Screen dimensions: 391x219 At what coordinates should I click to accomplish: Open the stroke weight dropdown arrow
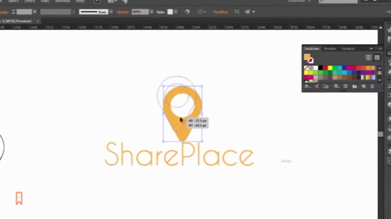pos(35,12)
